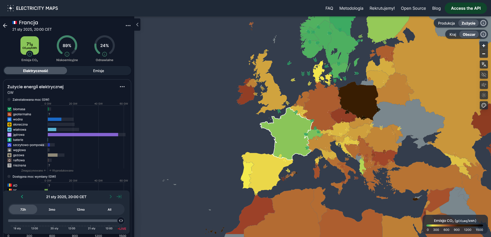Open the color palette theme button
The height and width of the screenshot is (237, 491).
pos(484,105)
